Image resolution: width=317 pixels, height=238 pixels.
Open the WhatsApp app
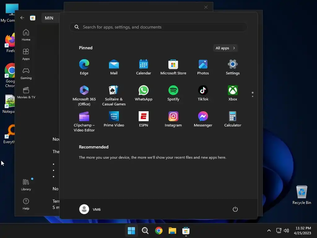(144, 93)
